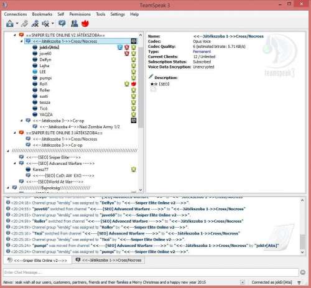Collapse SNIPER ELITE ONLINE 3 JÁTÉKSZOBA spacer
This screenshot has height=288, width=311.
click(x=15, y=132)
